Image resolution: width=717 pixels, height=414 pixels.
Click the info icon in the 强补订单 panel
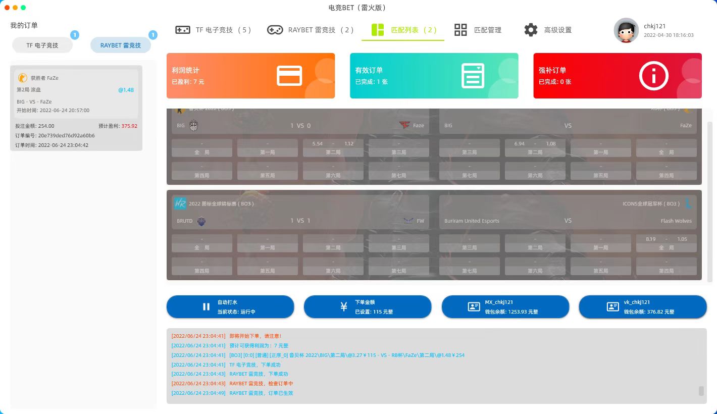click(654, 76)
